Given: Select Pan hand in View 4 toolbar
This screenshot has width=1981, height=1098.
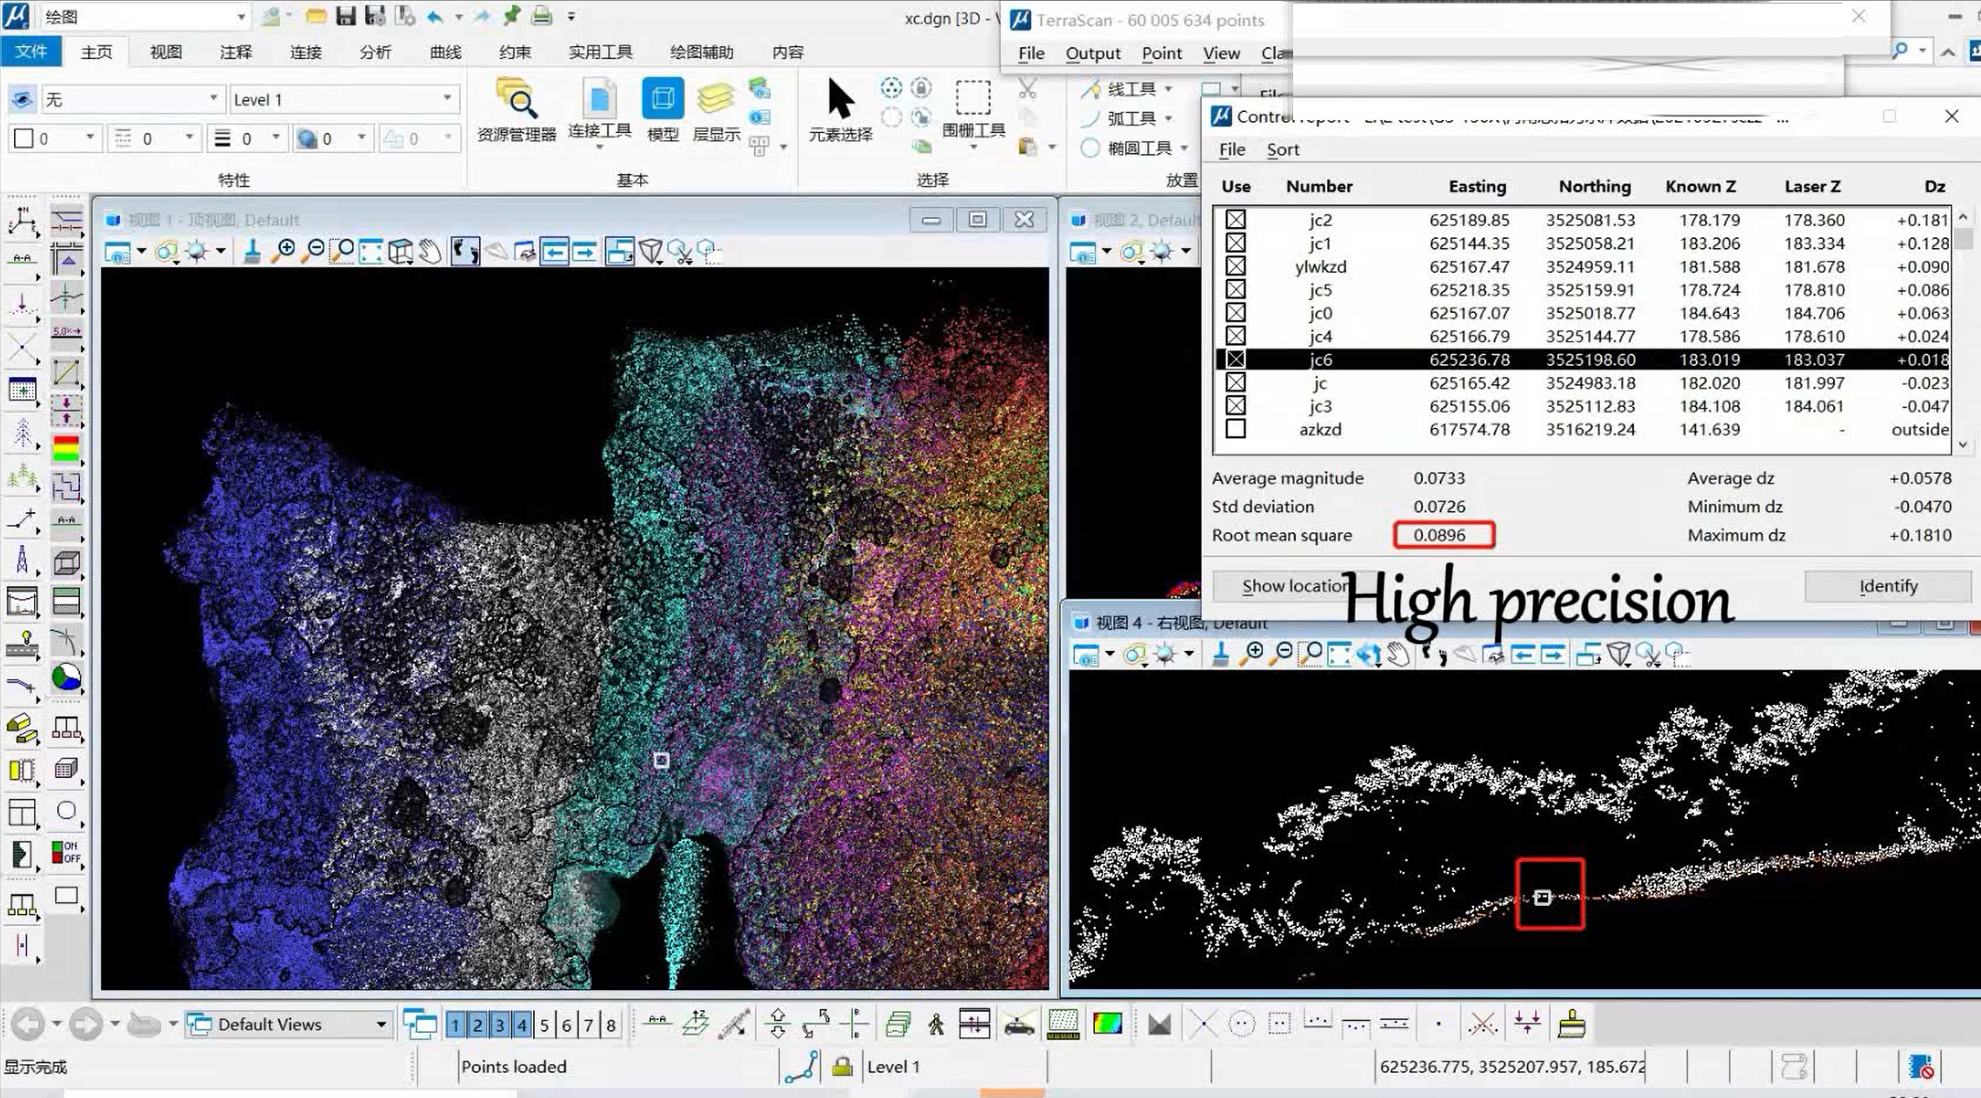Looking at the screenshot, I should [1398, 654].
